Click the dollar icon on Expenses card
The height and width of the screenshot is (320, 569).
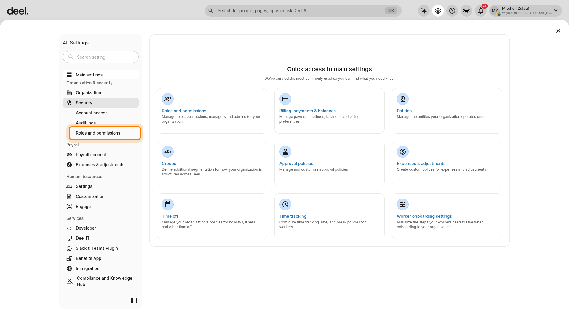click(403, 152)
